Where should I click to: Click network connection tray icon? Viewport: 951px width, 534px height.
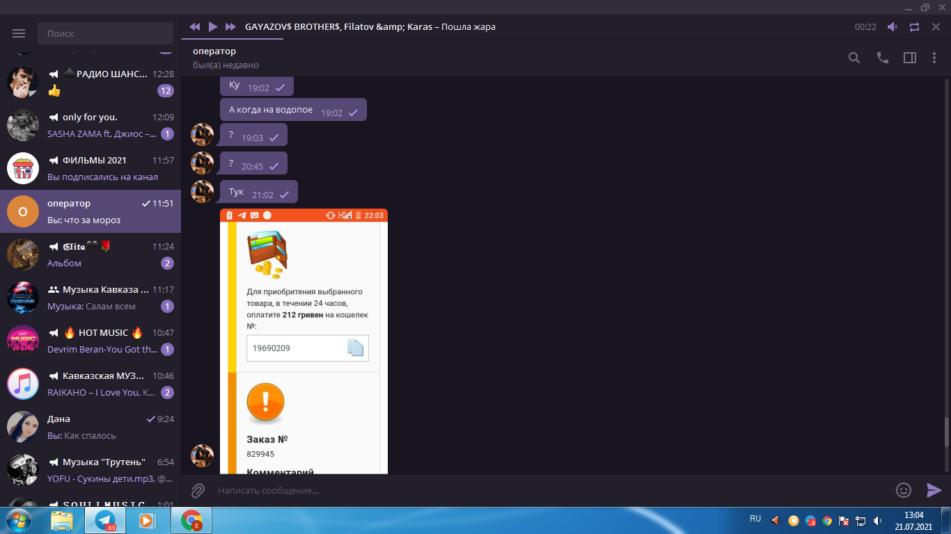pos(860,520)
